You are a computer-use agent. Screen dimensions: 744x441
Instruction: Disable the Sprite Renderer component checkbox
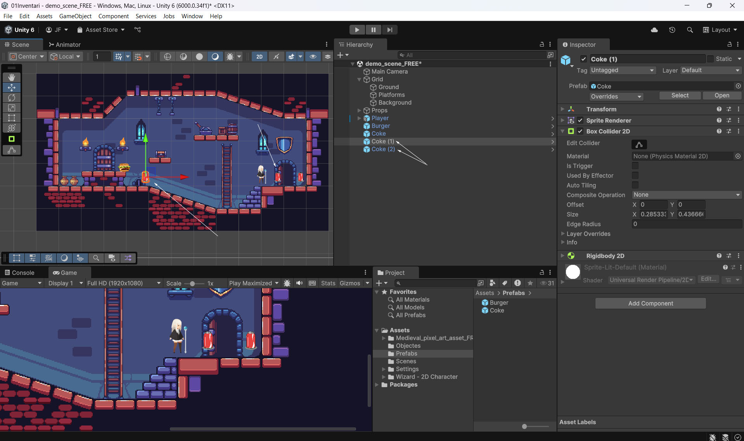tap(580, 120)
